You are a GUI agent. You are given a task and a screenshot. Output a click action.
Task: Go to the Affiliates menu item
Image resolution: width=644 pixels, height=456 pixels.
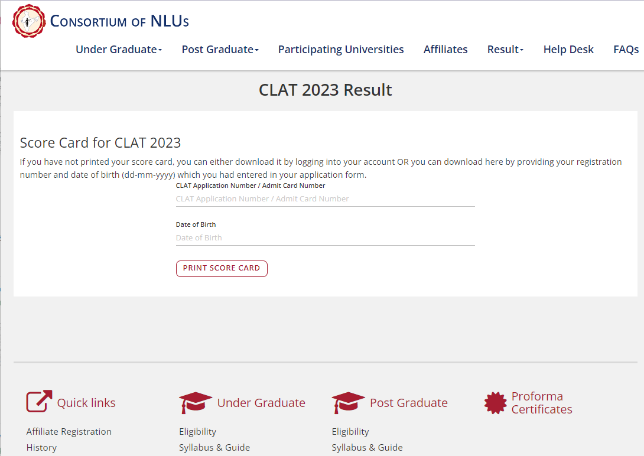click(x=445, y=50)
